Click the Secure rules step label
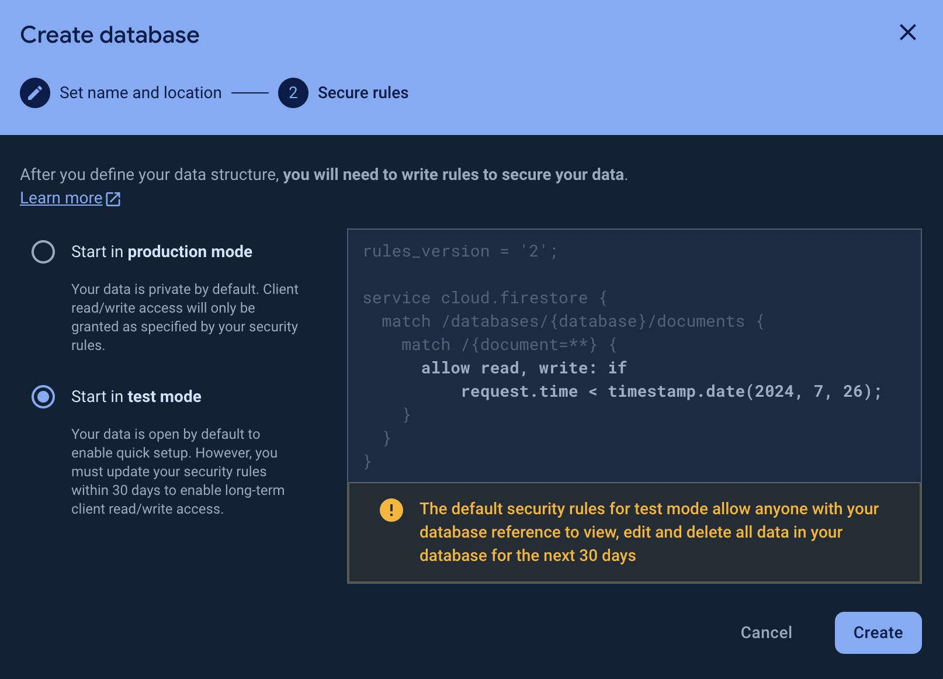943x679 pixels. 363,93
